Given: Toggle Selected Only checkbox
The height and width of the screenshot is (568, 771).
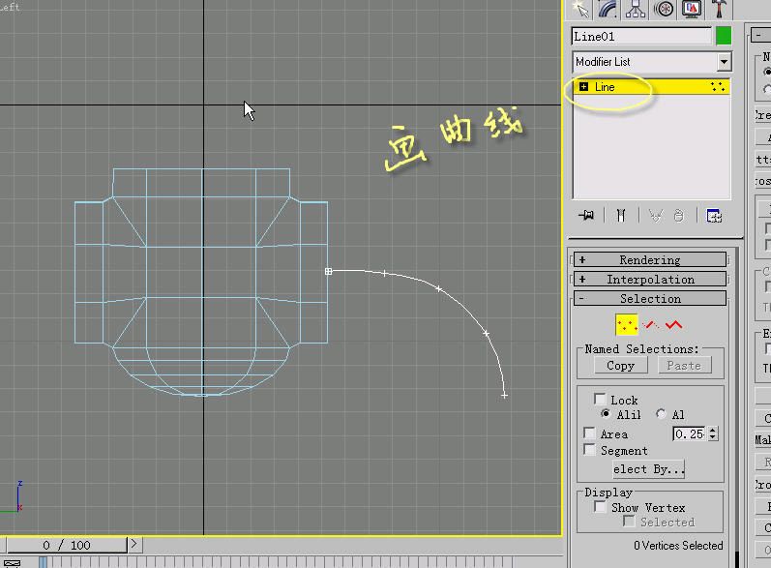Looking at the screenshot, I should tap(629, 522).
